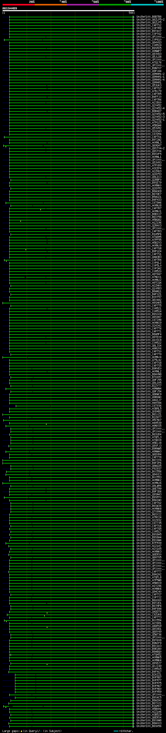Click the red 20% identity color segment
Viewport: 166px width, 733px height.
[18, 5]
